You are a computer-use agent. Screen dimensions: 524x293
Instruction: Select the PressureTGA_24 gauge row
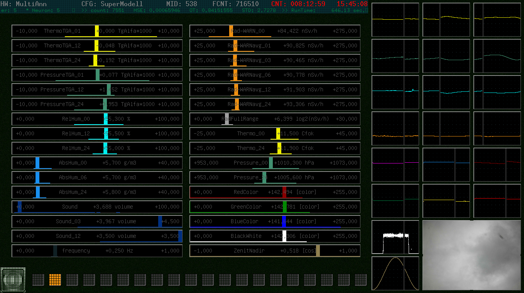[97, 104]
